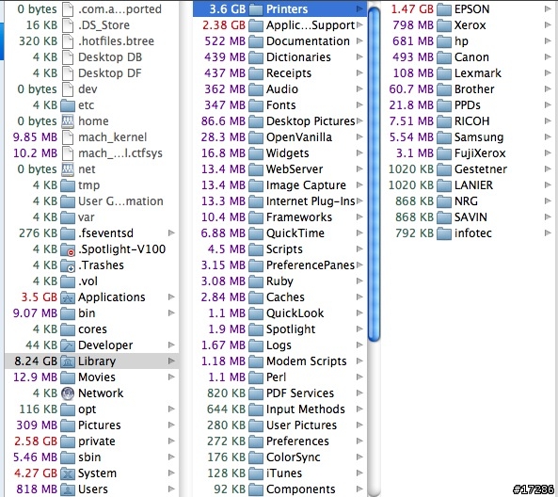
Task: Expand the Printers folder arrow
Action: pos(359,8)
